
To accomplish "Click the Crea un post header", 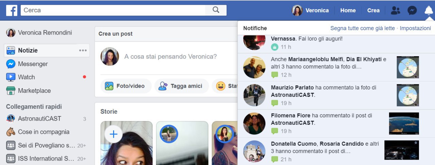I will (116, 34).
